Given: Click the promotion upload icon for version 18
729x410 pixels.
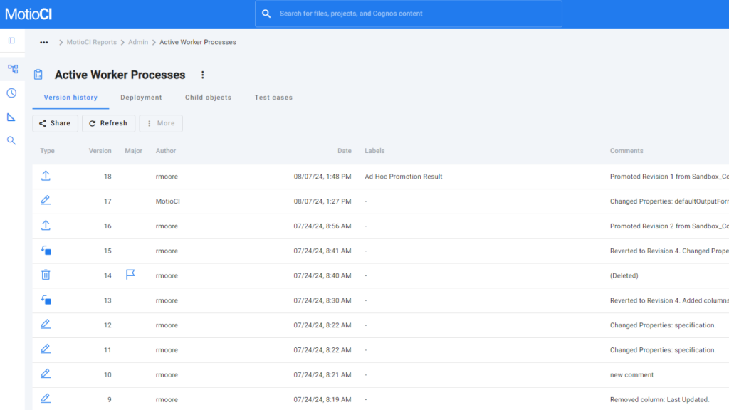Looking at the screenshot, I should 46,176.
